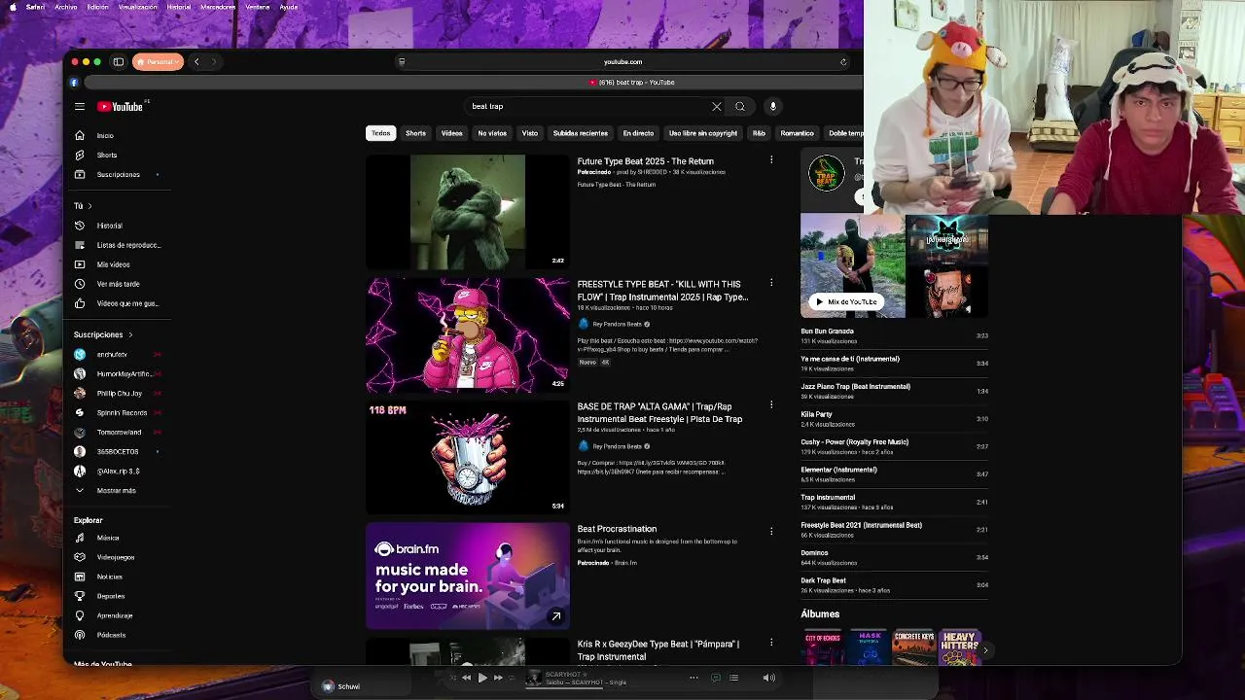Go forward in Safari
The height and width of the screenshot is (700, 1245).
214,62
